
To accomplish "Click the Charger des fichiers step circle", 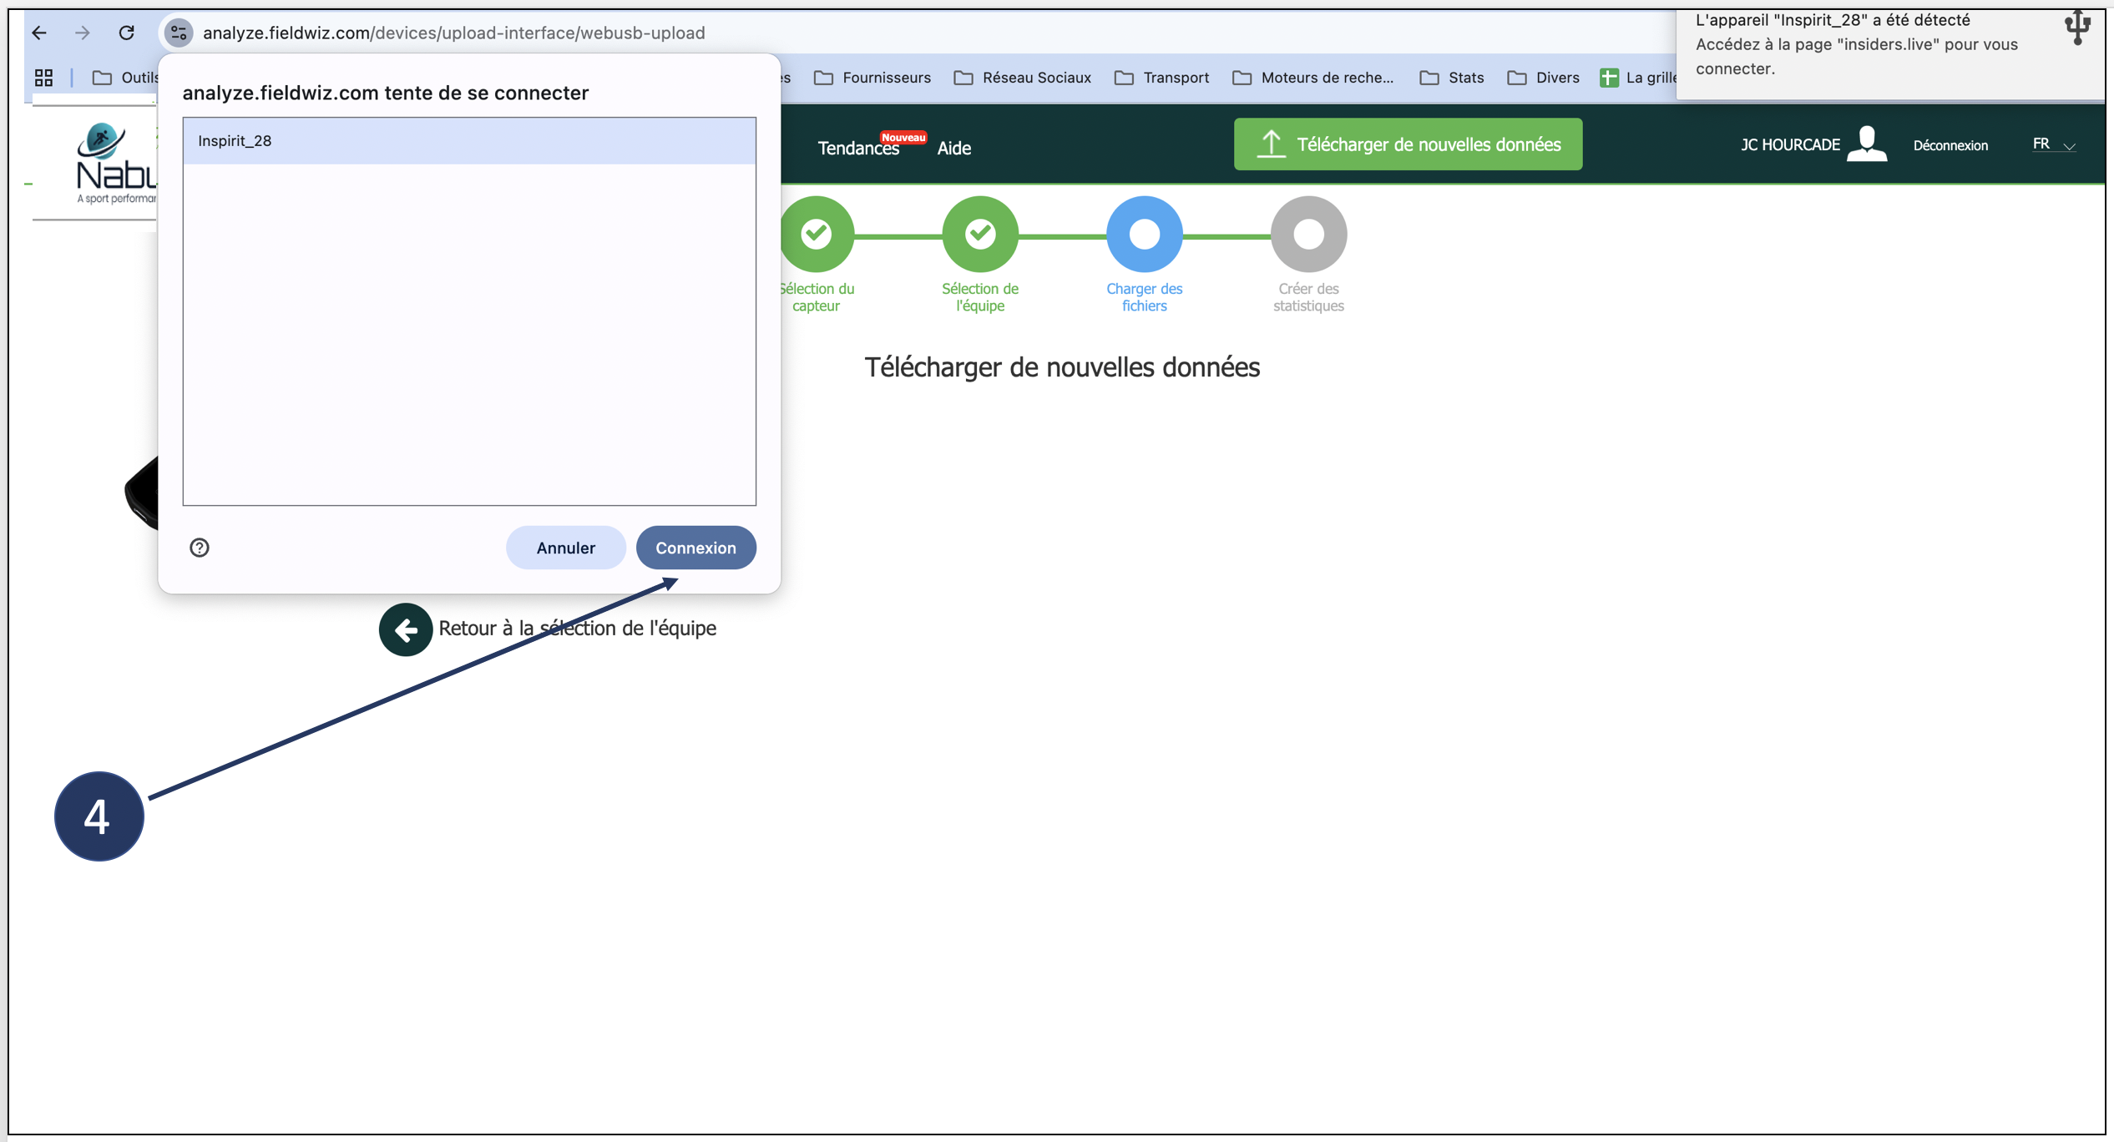I will click(x=1144, y=235).
